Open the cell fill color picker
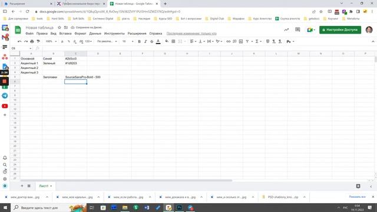The width and height of the screenshot is (377, 212). coord(167,41)
